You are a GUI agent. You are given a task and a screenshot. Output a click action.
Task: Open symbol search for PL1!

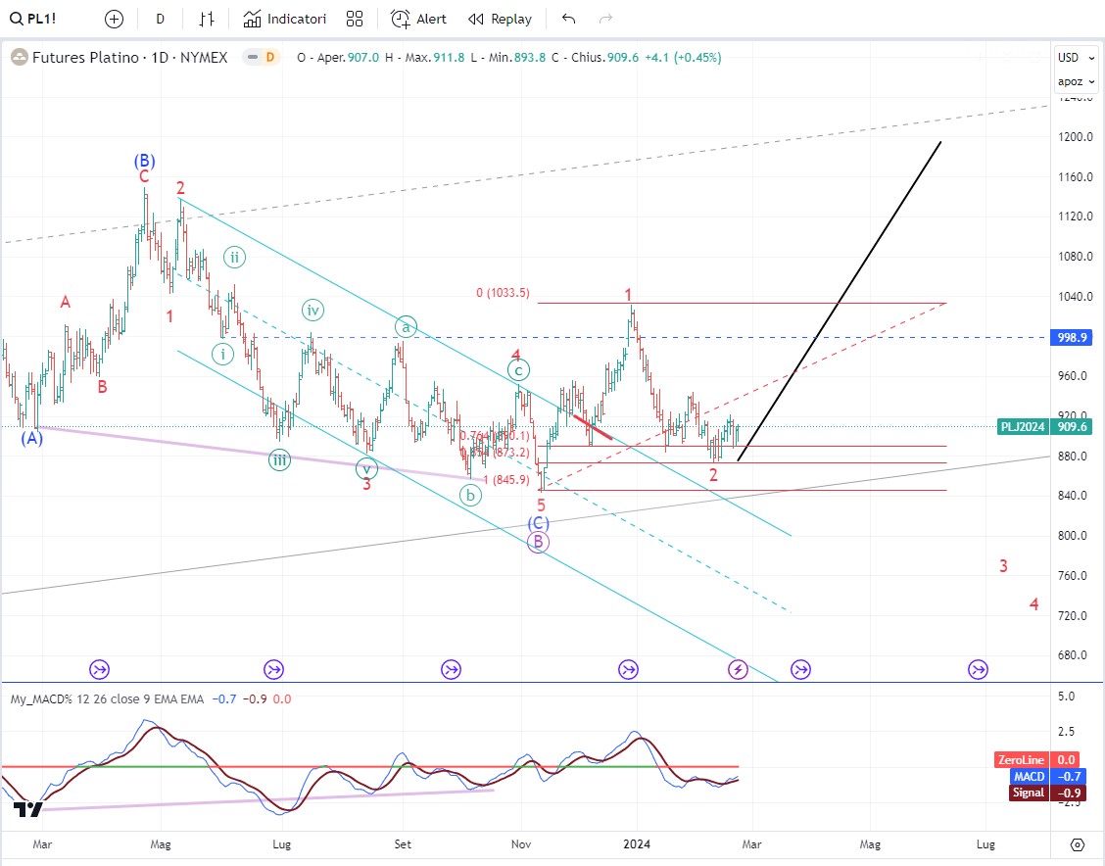tap(33, 19)
